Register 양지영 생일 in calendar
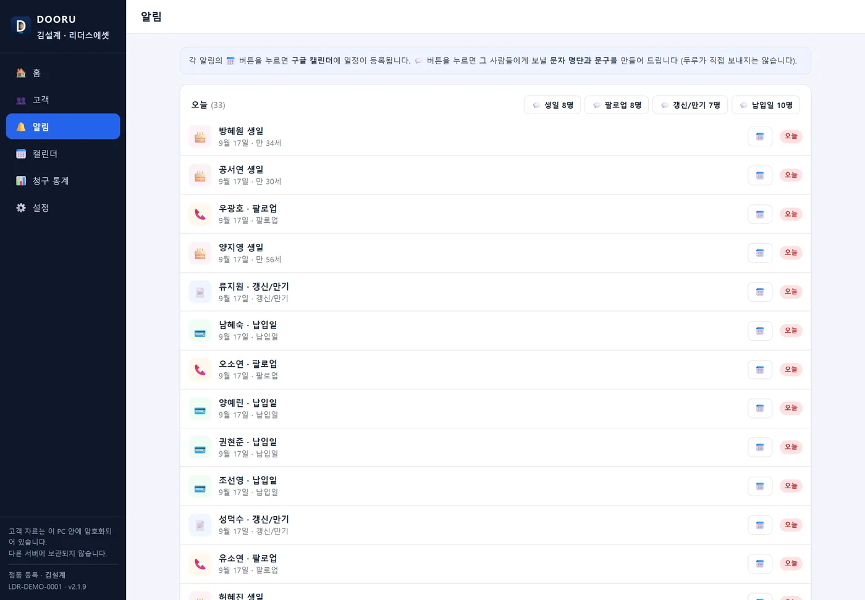865x600 pixels. [760, 253]
